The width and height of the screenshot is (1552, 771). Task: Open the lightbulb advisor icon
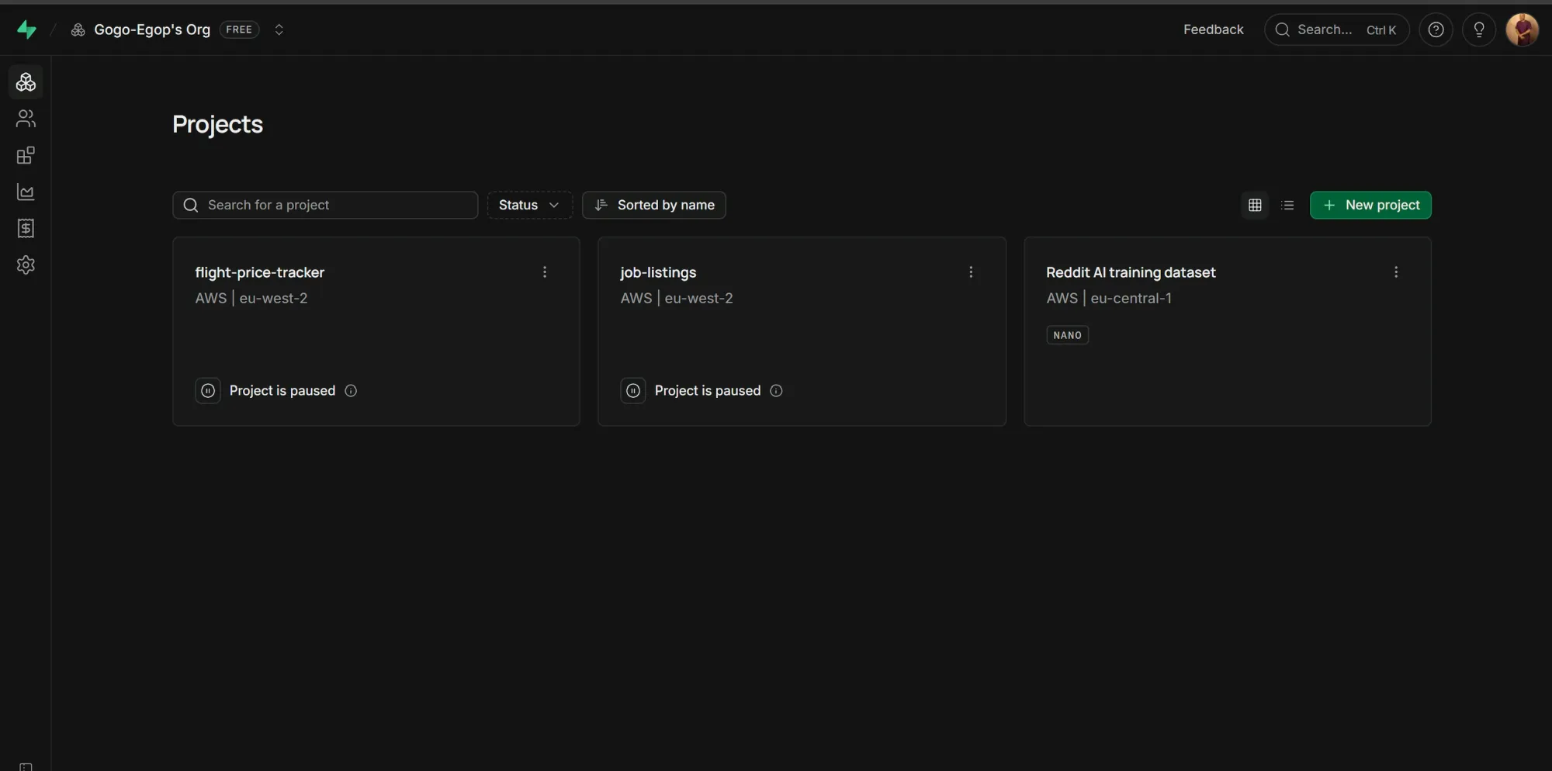[x=1479, y=29]
